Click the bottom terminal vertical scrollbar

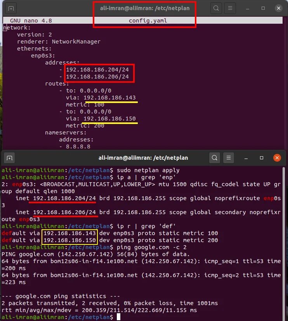point(283,244)
